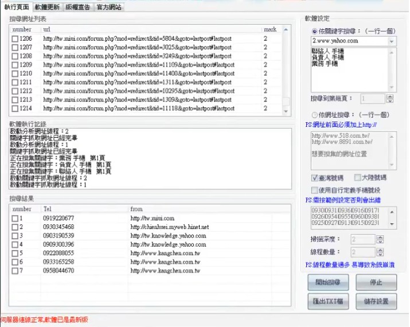Tick the checkbox for result 0919220677
This screenshot has height=327, width=410.
pos(15,218)
